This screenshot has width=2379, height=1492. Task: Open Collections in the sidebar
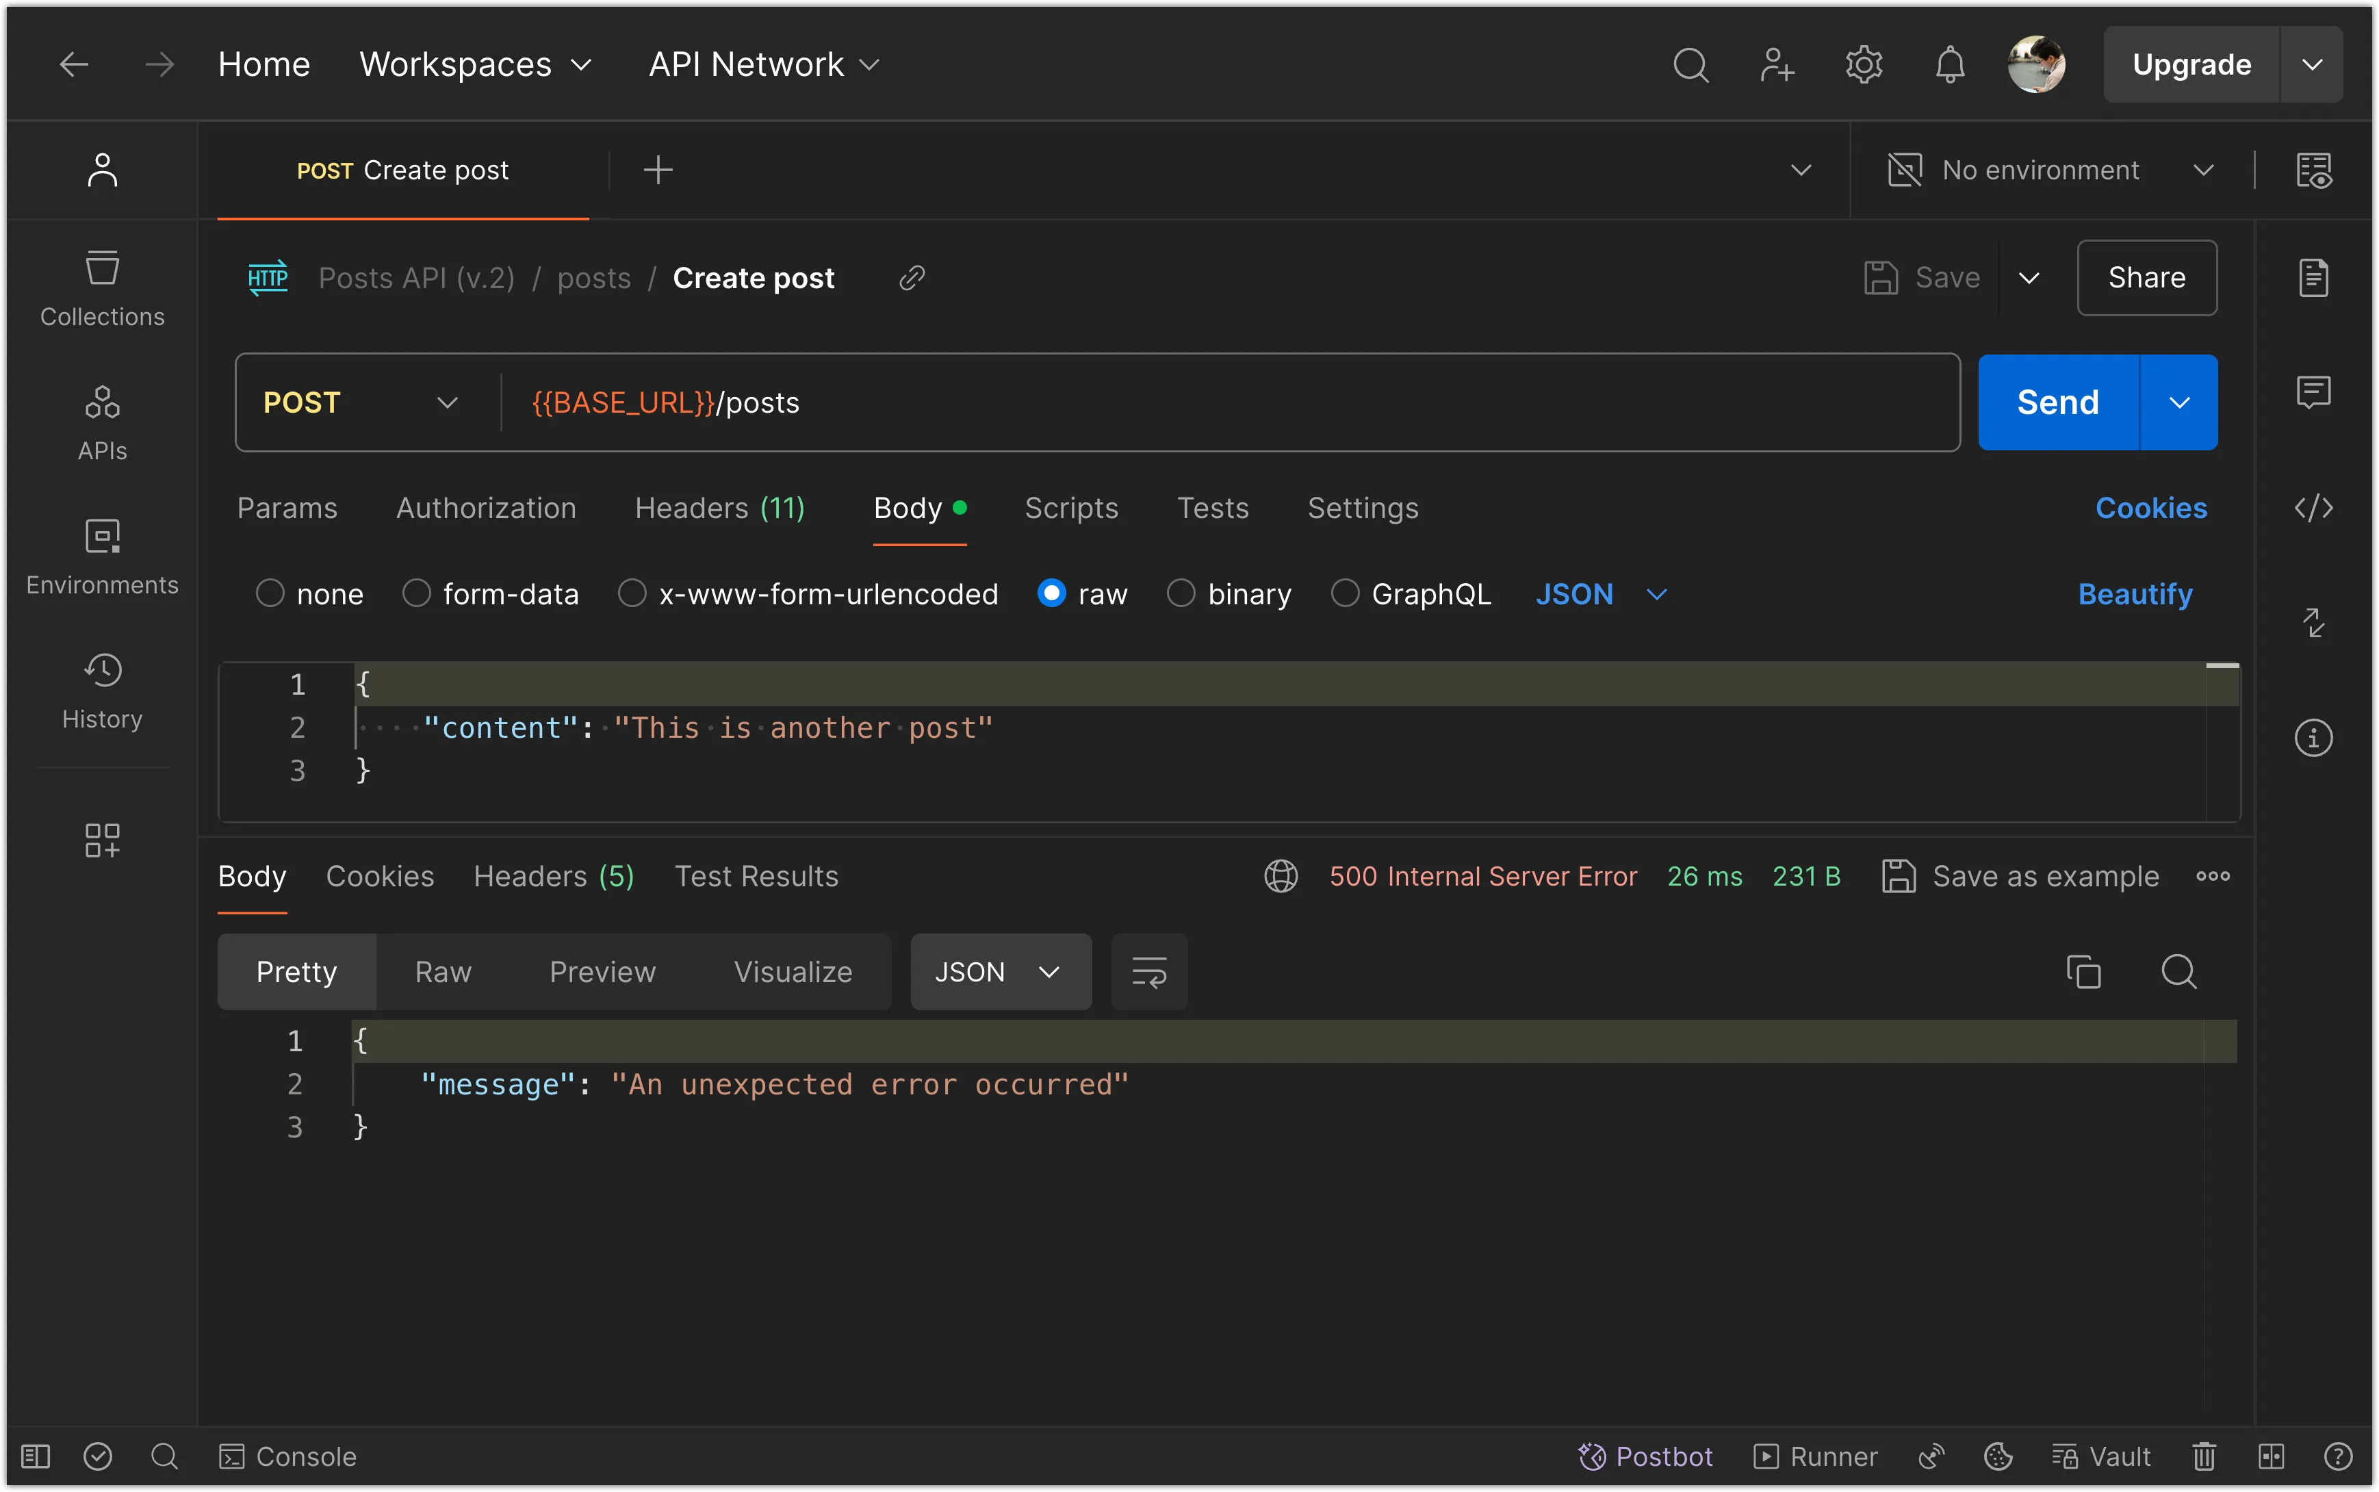[103, 289]
